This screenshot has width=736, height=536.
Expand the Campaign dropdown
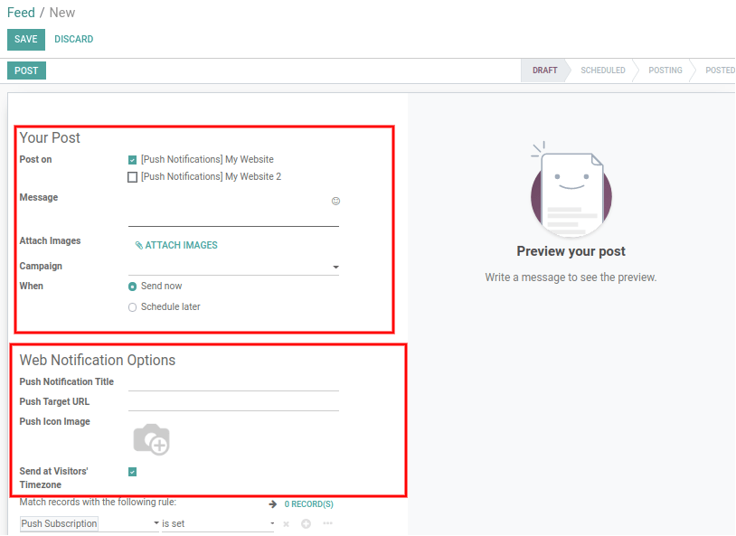click(335, 267)
